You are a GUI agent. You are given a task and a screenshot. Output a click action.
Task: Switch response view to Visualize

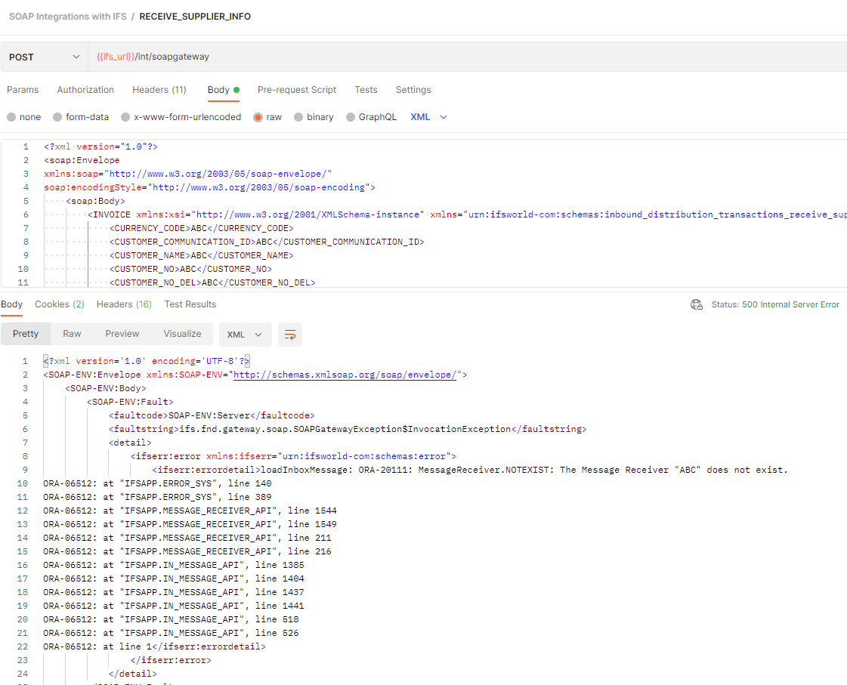(x=182, y=334)
